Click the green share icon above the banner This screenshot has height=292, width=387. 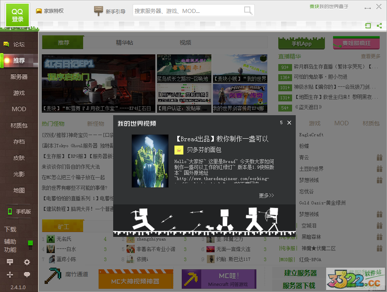(379, 26)
